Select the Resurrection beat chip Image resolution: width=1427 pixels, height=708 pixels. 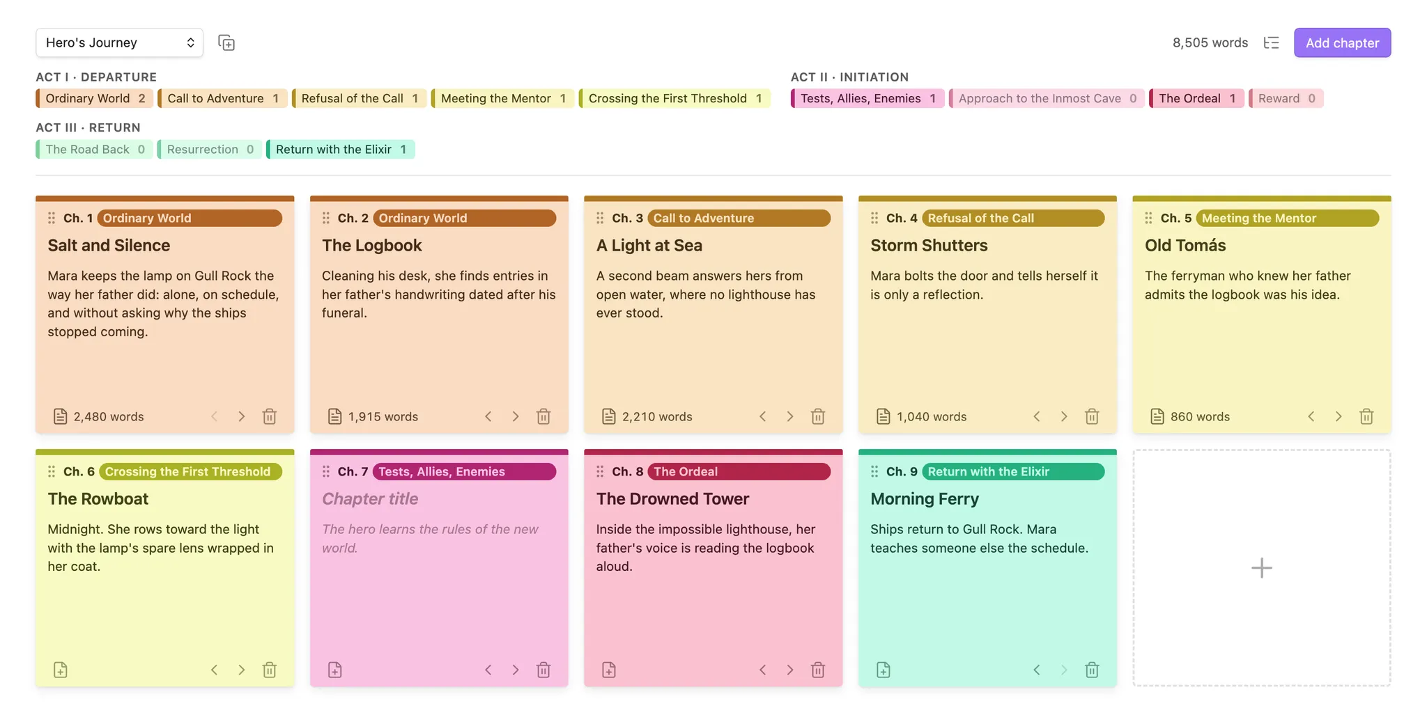pos(210,149)
